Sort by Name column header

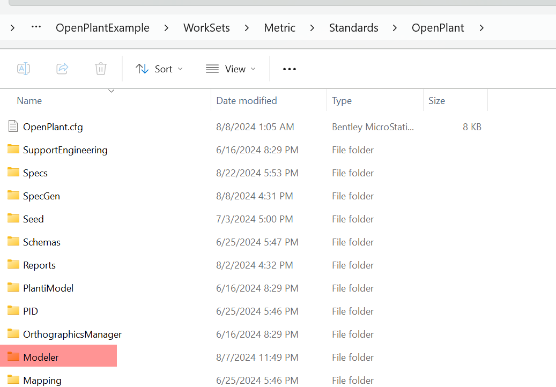point(29,101)
